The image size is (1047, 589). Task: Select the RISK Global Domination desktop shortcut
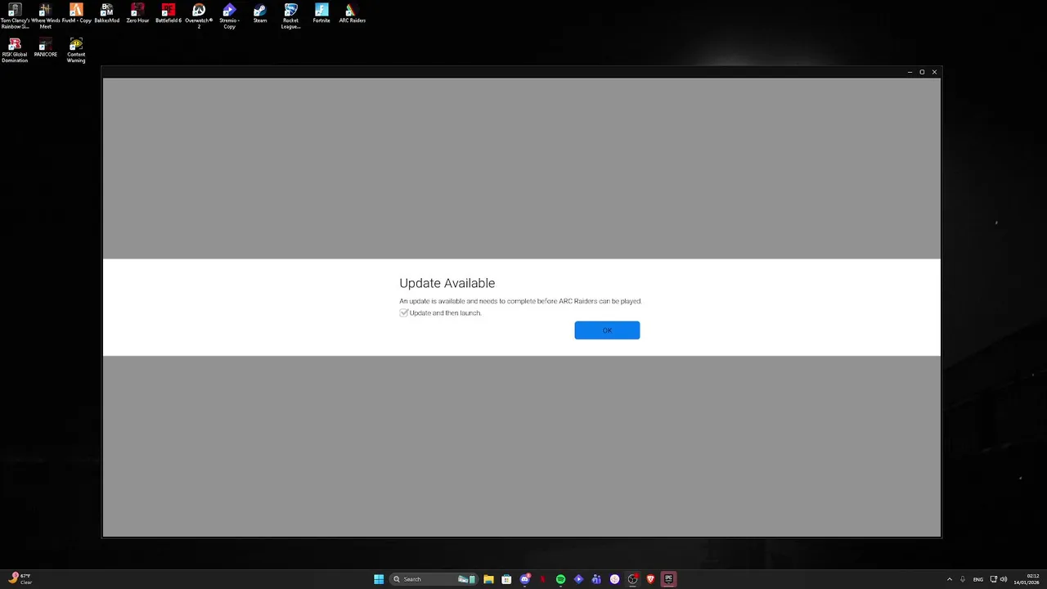(x=15, y=51)
